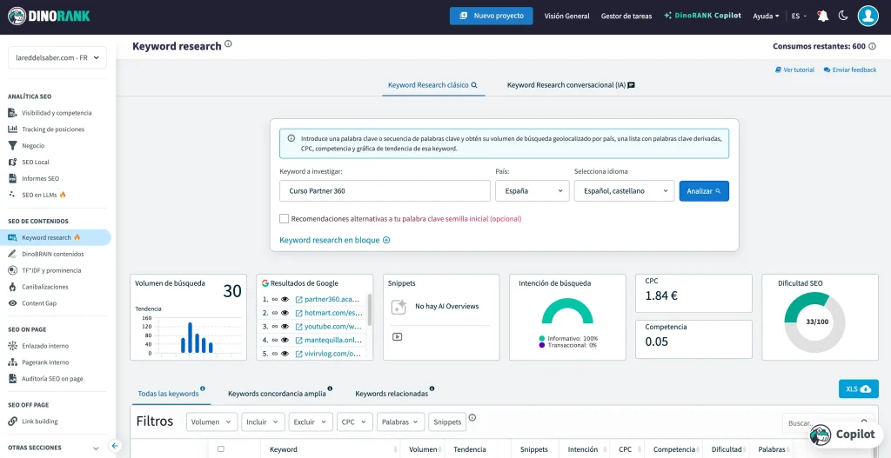Click Google results list scrollbar
Viewport: 891px width, 458px height.
pyautogui.click(x=370, y=309)
